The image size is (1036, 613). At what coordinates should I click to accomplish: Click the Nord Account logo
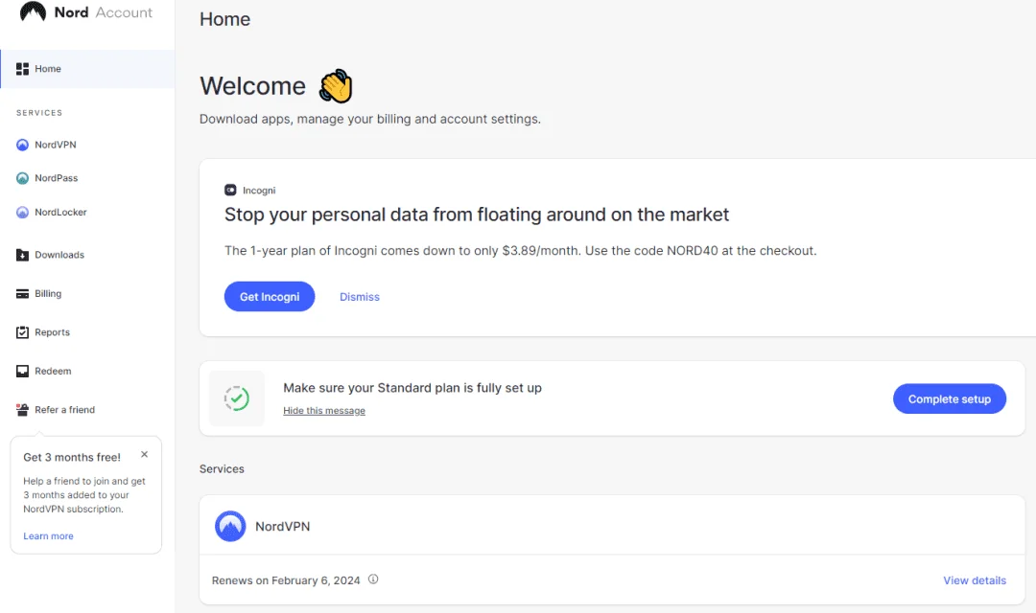[x=86, y=11]
